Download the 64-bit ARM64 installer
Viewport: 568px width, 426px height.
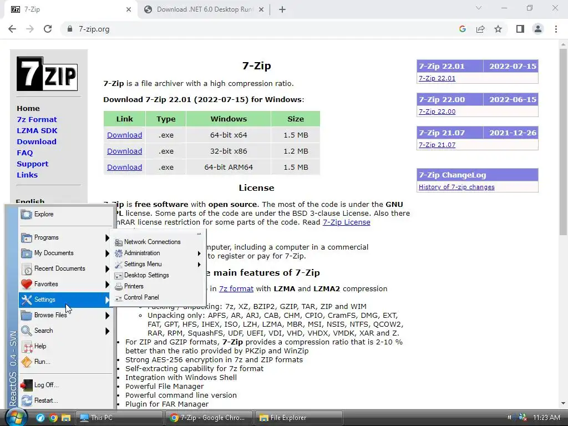pos(125,168)
